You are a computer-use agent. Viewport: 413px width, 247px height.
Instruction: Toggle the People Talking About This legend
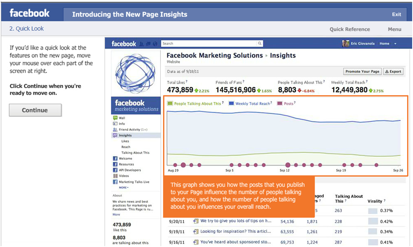coord(195,104)
